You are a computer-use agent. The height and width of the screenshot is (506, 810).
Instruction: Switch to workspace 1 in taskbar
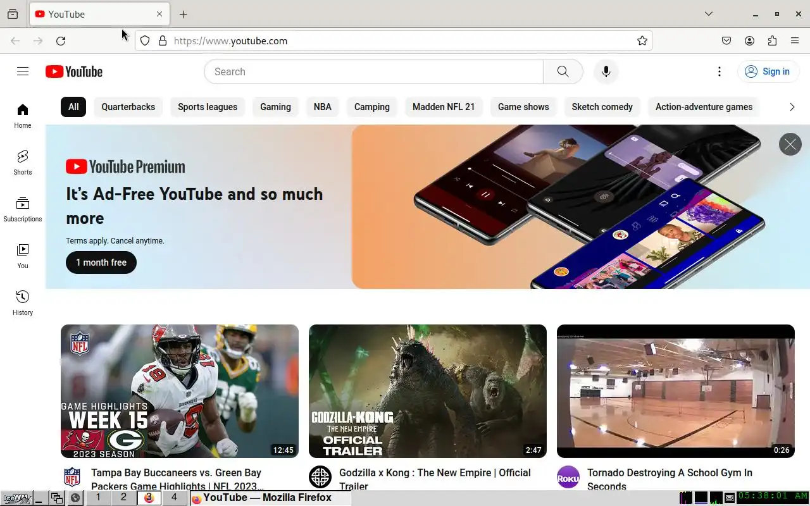pyautogui.click(x=98, y=498)
